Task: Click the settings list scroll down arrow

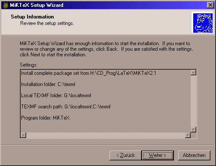Action: [193, 129]
